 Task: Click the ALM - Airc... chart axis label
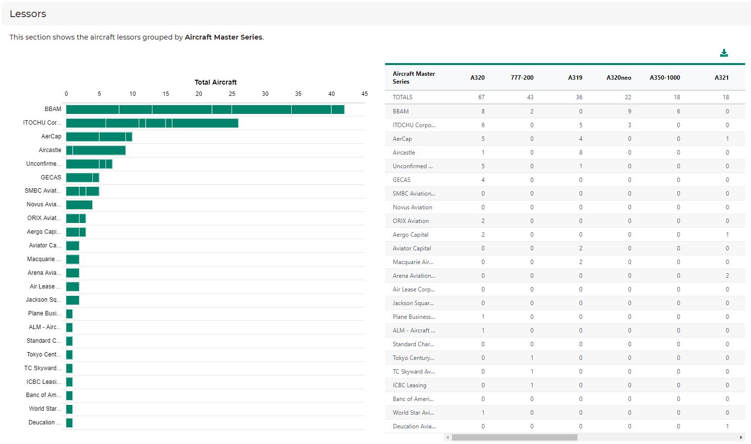(x=45, y=327)
